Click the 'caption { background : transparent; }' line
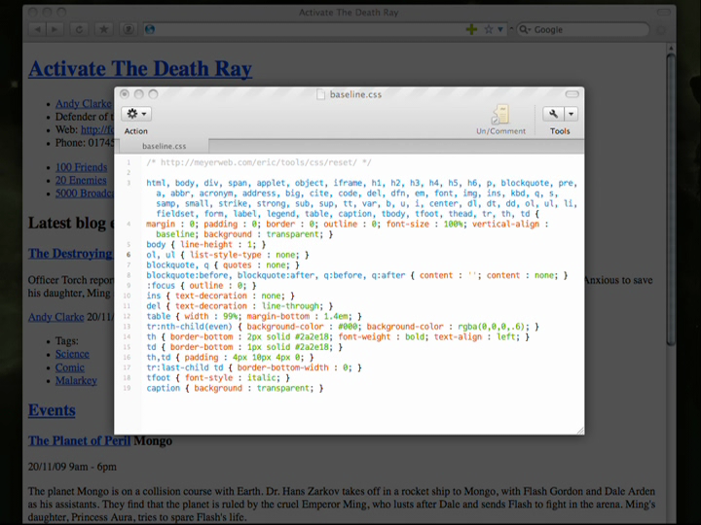 [235, 388]
